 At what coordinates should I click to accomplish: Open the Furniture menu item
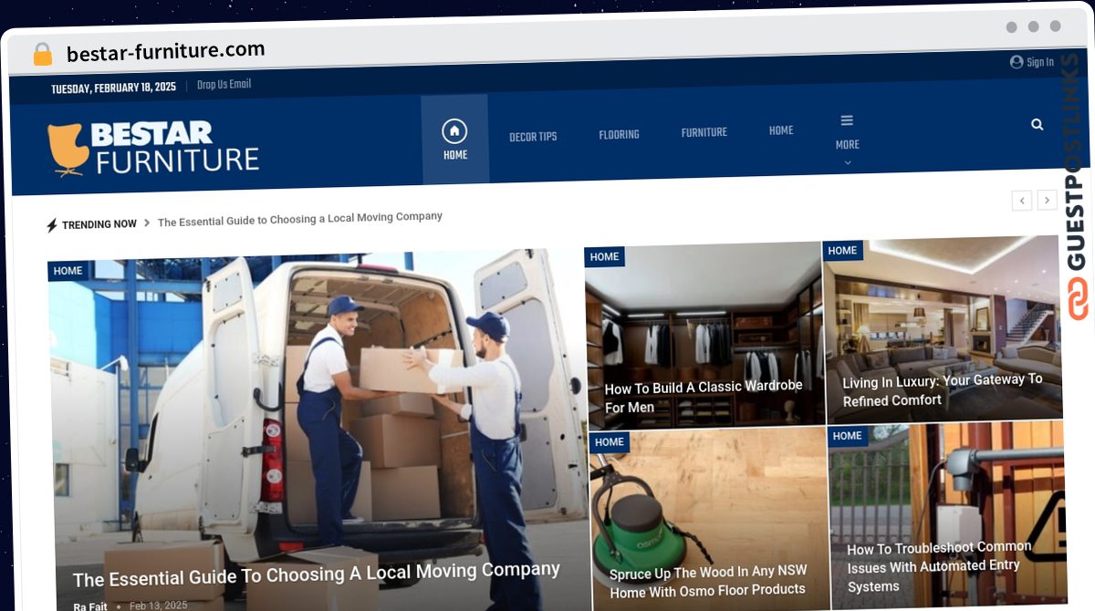(x=704, y=132)
